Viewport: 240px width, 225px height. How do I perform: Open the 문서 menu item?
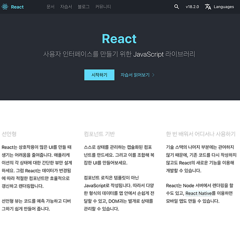click(50, 7)
